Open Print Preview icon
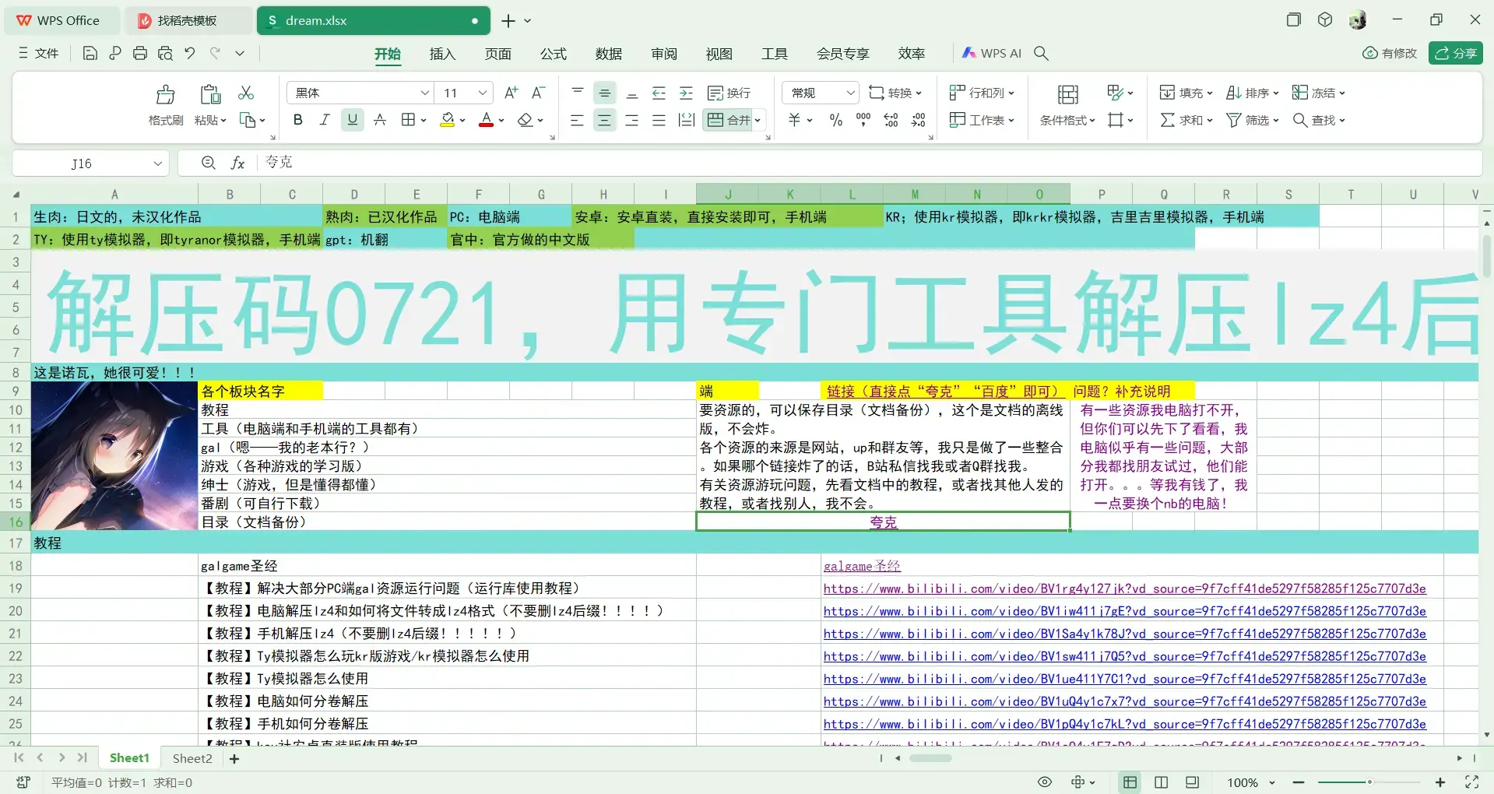Image resolution: width=1494 pixels, height=794 pixels. point(165,53)
